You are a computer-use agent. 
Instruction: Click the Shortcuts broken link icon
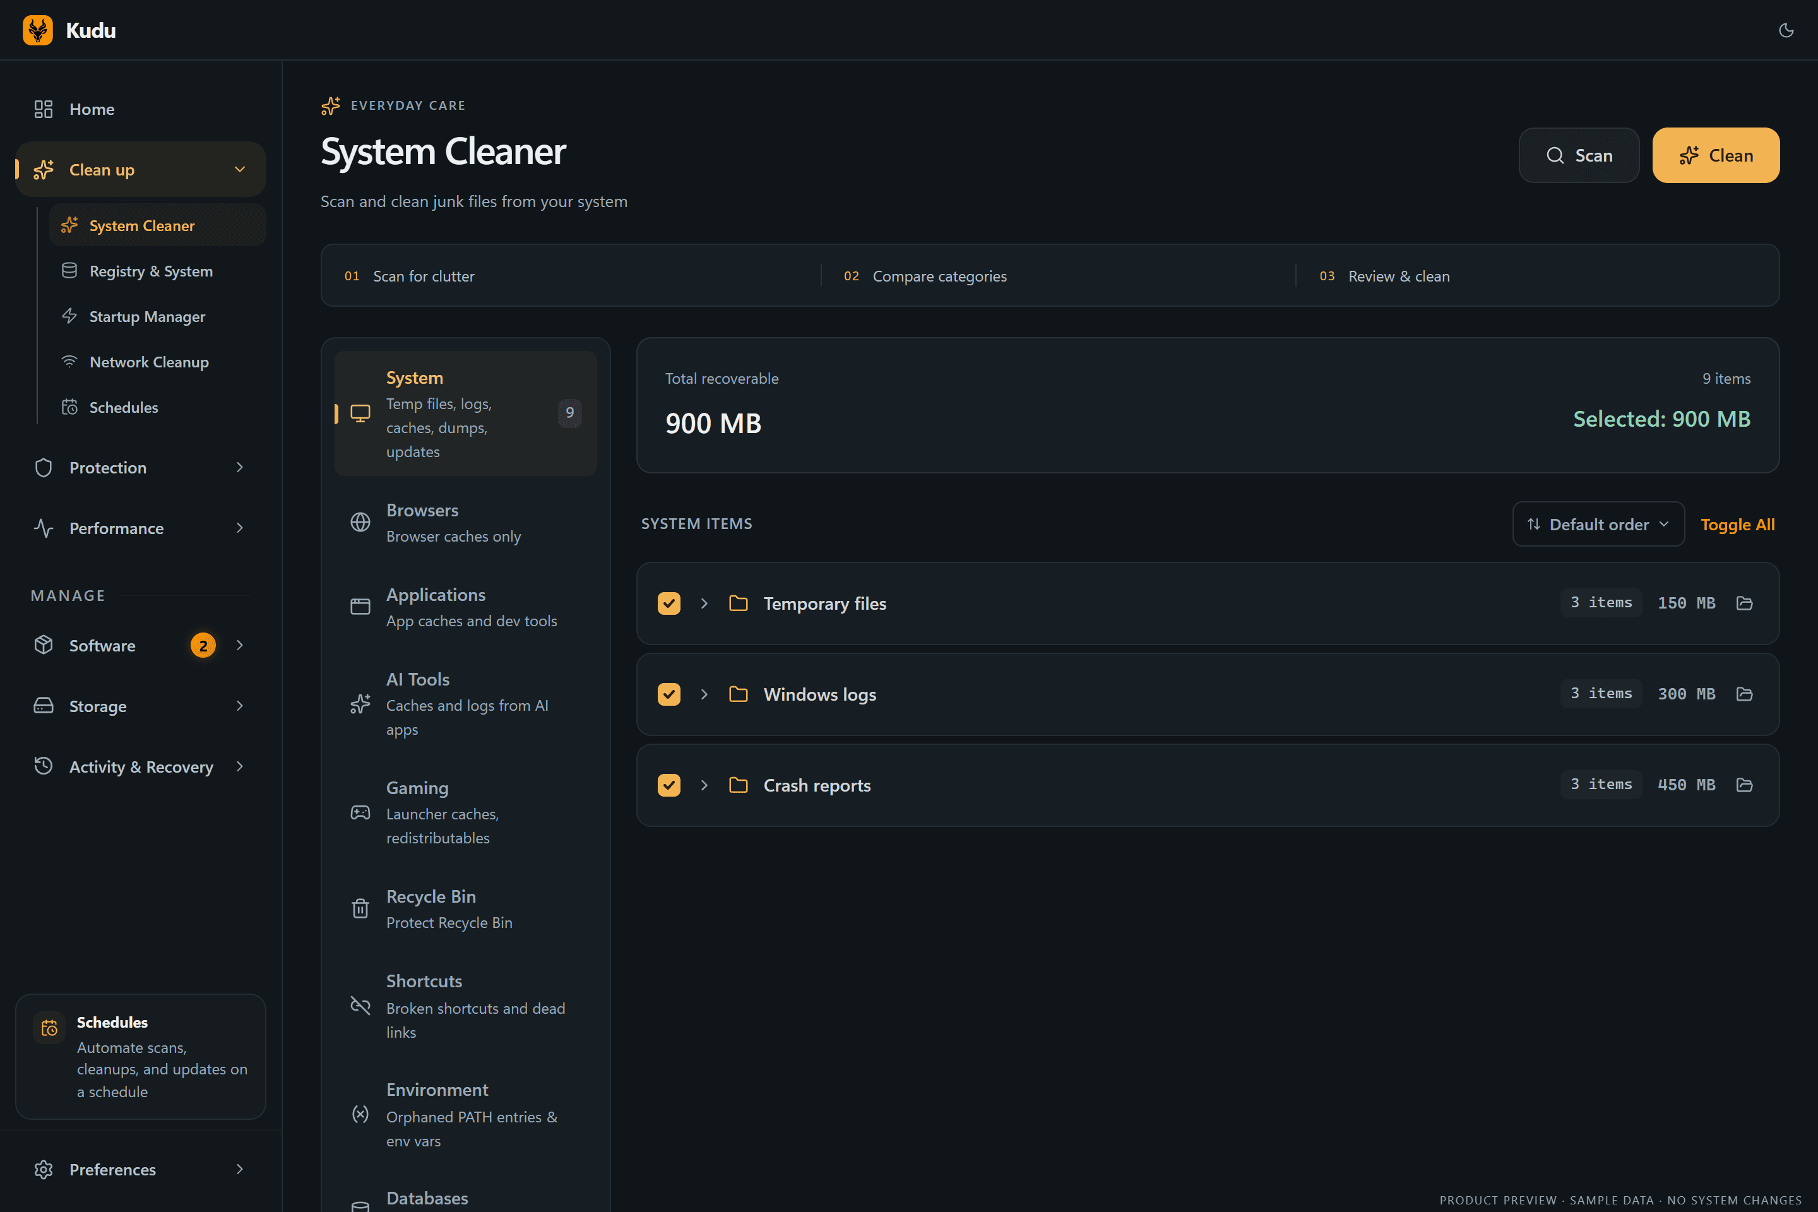click(x=360, y=1006)
